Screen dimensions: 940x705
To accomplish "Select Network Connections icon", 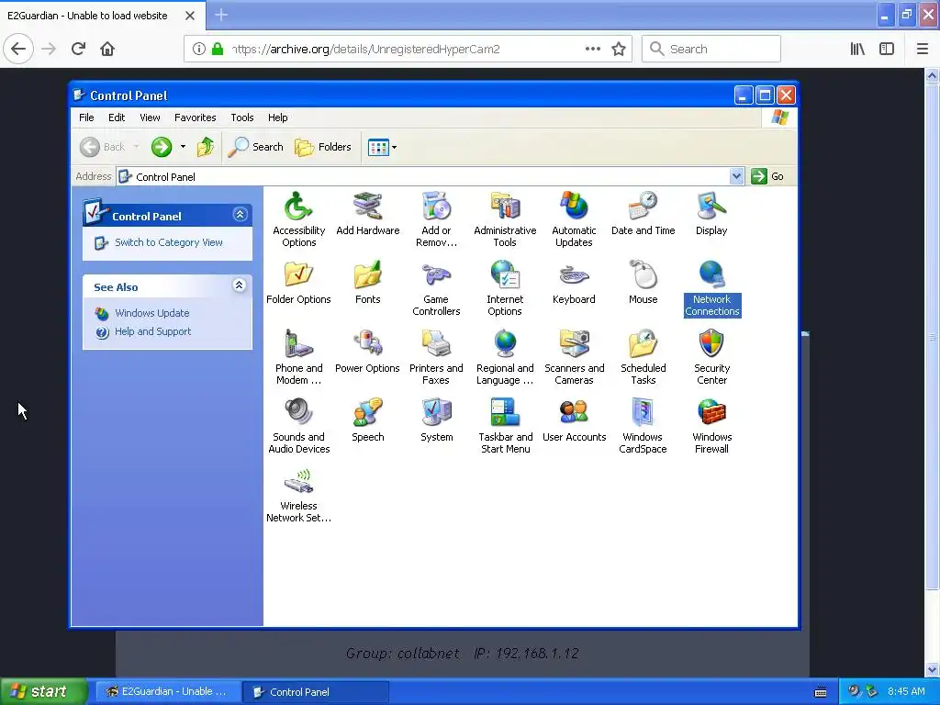I will point(712,288).
